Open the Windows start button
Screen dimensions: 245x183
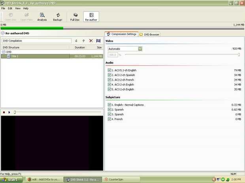tap(11, 179)
